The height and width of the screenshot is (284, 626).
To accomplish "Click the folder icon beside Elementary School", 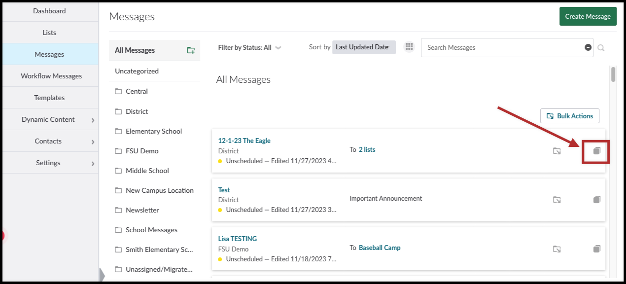I will point(118,131).
